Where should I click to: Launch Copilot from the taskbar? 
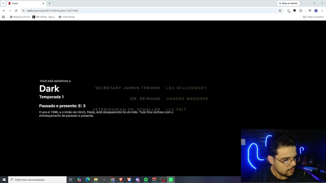pyautogui.click(x=79, y=180)
